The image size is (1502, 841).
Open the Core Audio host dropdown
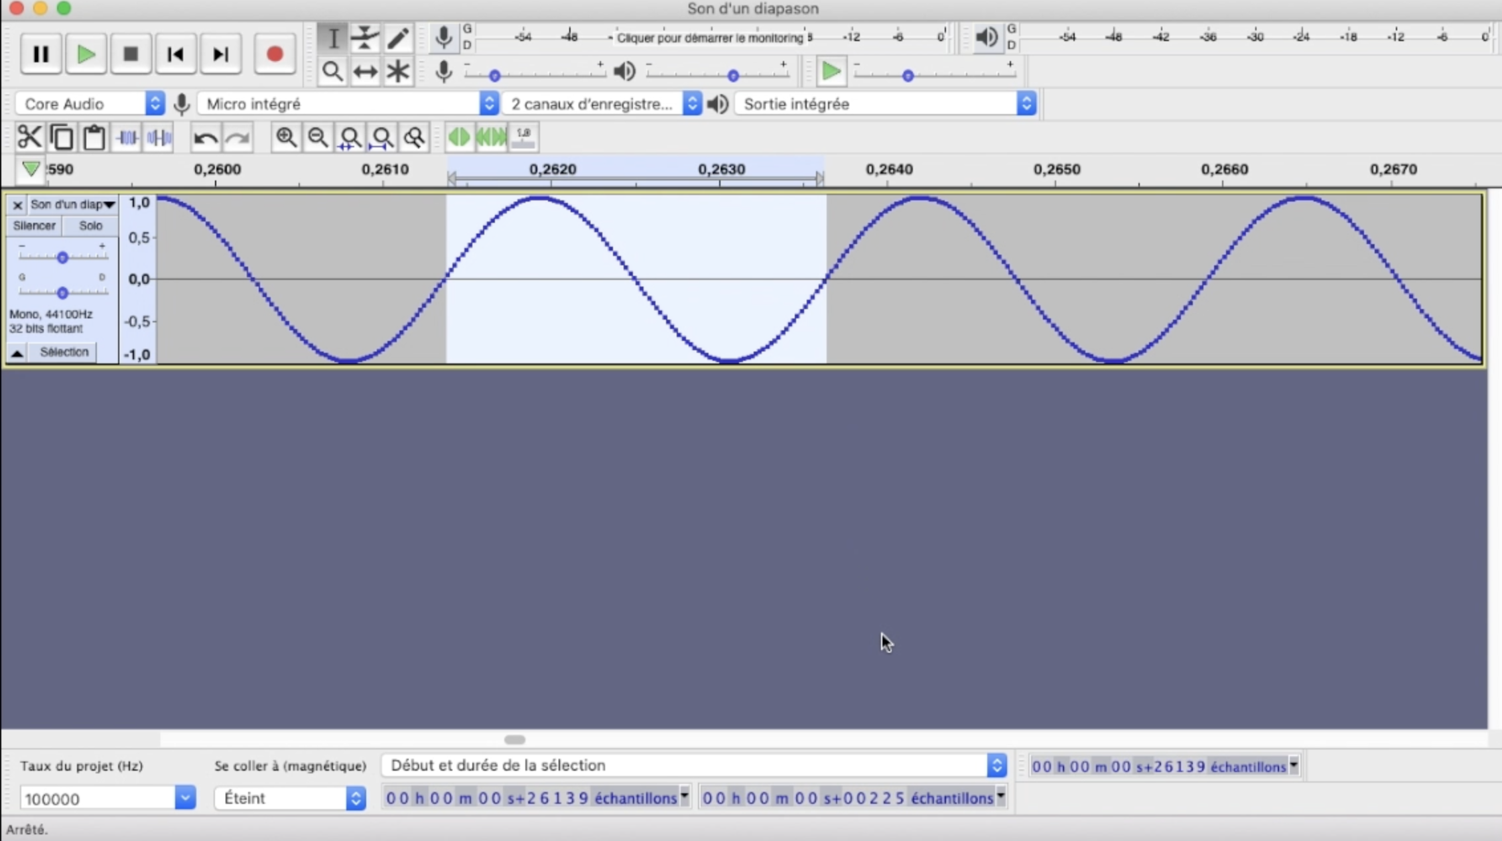point(90,103)
